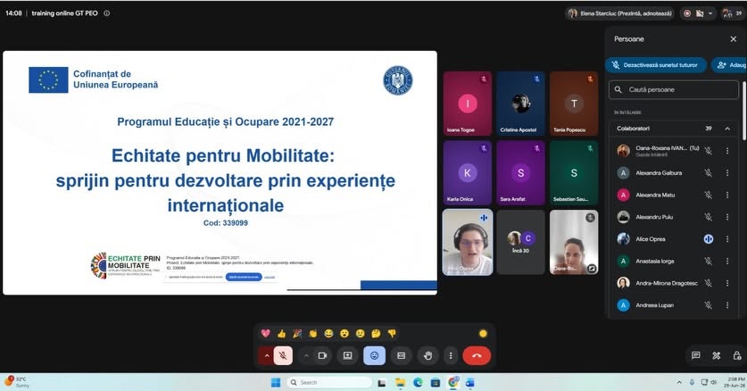Send the heart emoji reaction
Image resolution: width=747 pixels, height=391 pixels.
[x=265, y=333]
